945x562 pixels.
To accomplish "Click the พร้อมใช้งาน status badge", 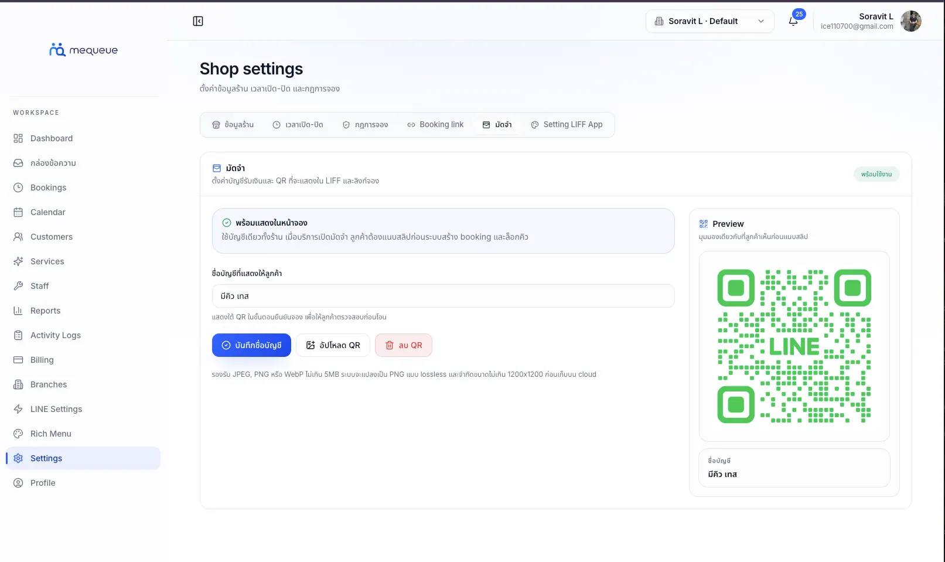I will [x=876, y=174].
